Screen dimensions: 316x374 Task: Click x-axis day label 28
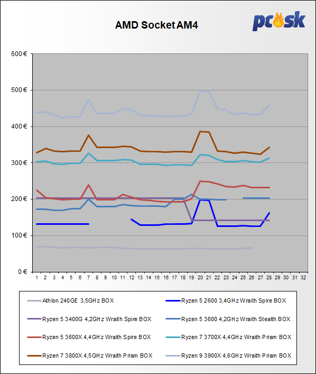point(269,278)
